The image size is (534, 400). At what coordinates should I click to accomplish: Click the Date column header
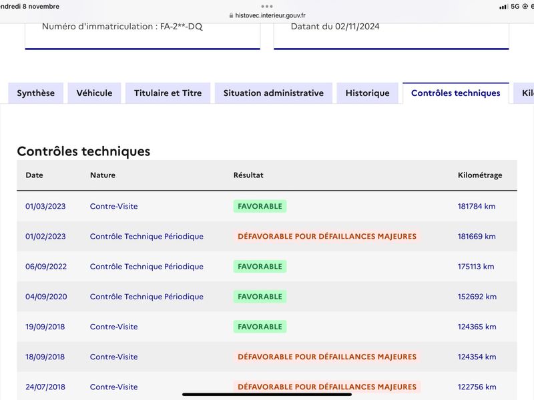tap(34, 175)
